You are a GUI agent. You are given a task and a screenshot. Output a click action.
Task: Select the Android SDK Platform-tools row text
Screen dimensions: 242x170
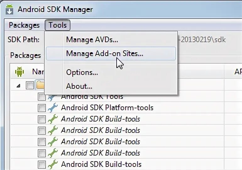(x=107, y=108)
